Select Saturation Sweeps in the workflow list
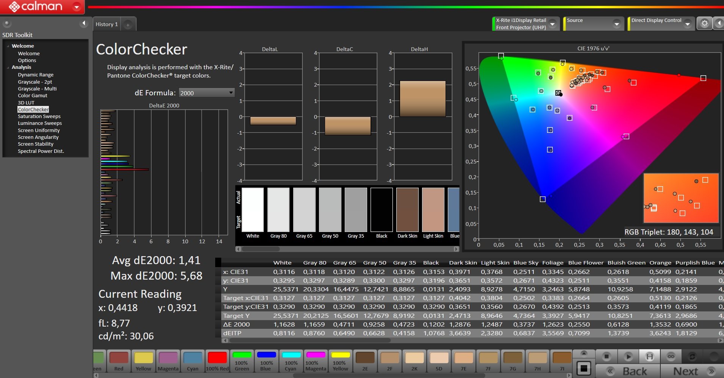Viewport: 724px width, 378px height. (x=39, y=117)
